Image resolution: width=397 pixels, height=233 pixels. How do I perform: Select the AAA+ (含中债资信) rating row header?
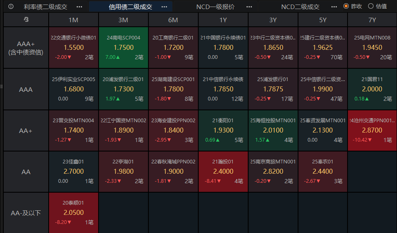pos(26,48)
